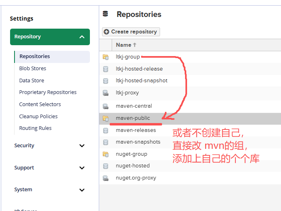The height and width of the screenshot is (211, 281).
Task: Click the ltkj-hosted-snapshot database icon
Action: [x=106, y=81]
